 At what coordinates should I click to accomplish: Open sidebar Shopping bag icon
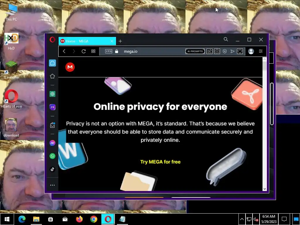coord(52,125)
